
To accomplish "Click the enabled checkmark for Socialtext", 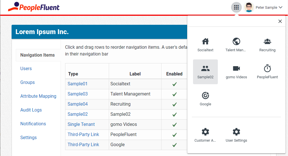I will tap(174, 84).
